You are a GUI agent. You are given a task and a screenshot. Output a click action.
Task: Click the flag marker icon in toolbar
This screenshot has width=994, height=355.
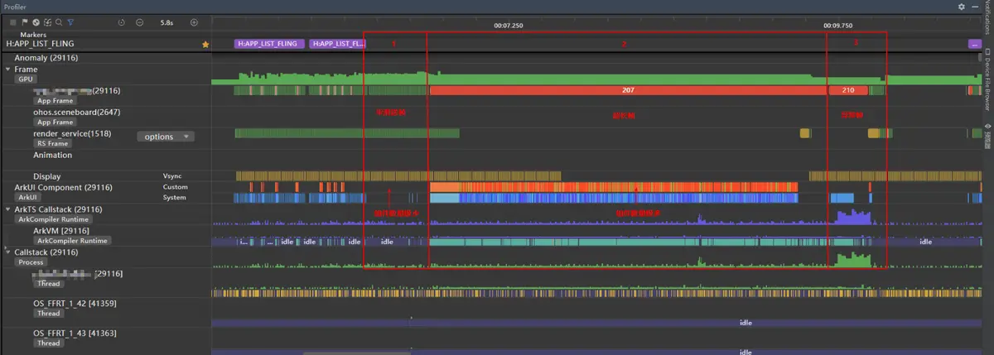pyautogui.click(x=25, y=22)
